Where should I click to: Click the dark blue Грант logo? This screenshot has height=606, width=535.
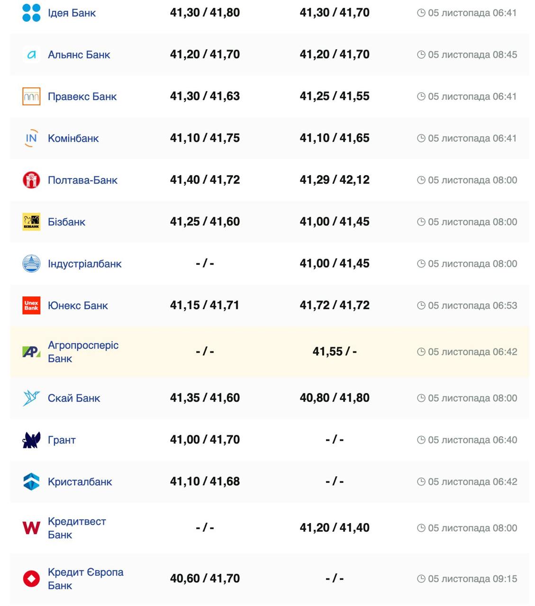[31, 440]
